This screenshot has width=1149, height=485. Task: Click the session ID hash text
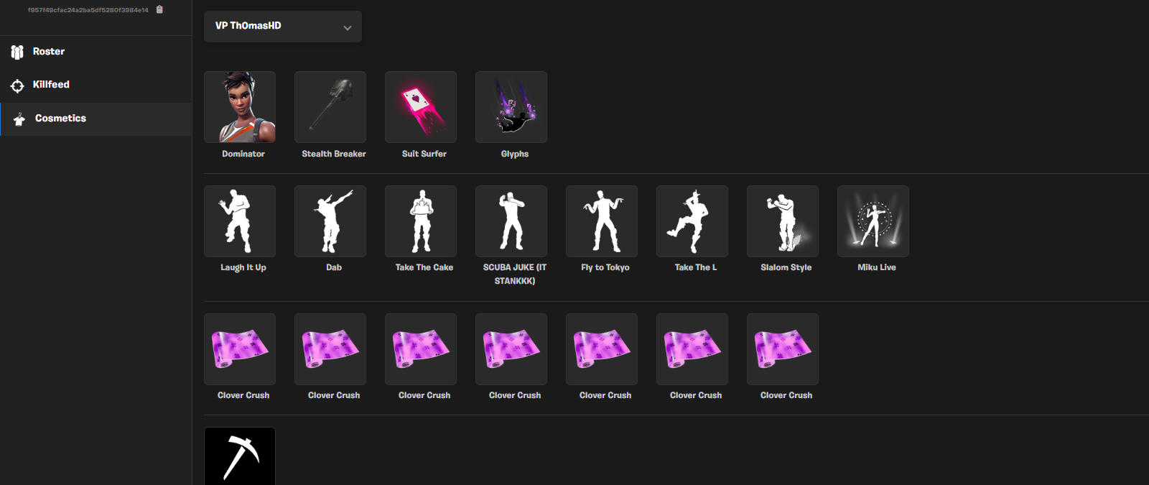(x=88, y=10)
